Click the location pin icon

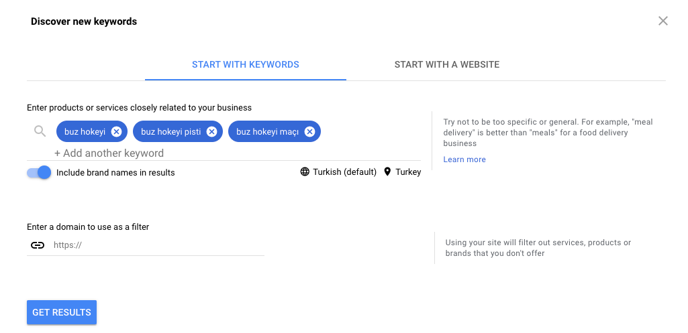(x=387, y=172)
